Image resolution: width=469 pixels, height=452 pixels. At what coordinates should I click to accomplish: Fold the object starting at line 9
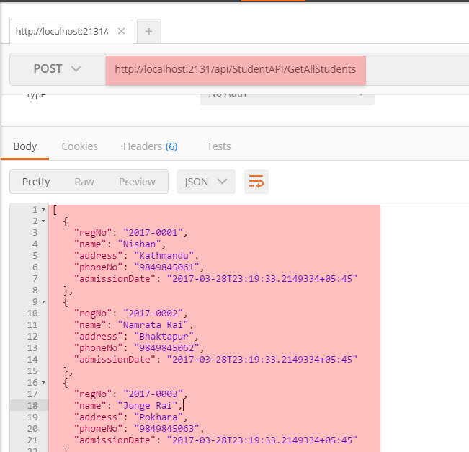43,302
